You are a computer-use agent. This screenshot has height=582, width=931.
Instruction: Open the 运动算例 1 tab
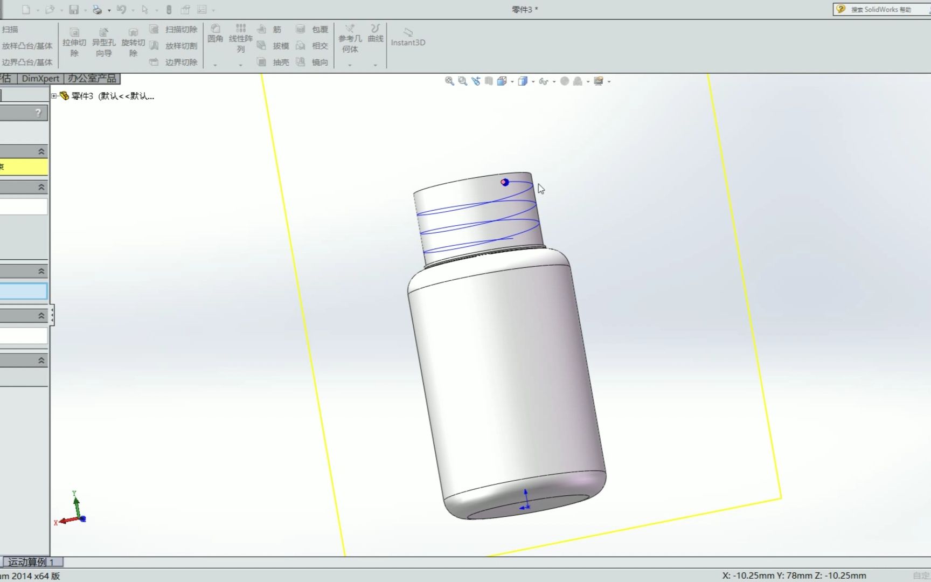point(31,562)
